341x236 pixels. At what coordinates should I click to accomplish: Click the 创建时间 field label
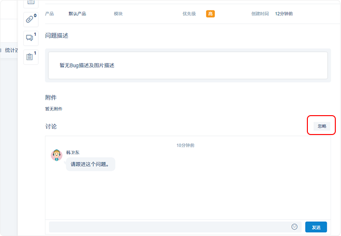260,14
